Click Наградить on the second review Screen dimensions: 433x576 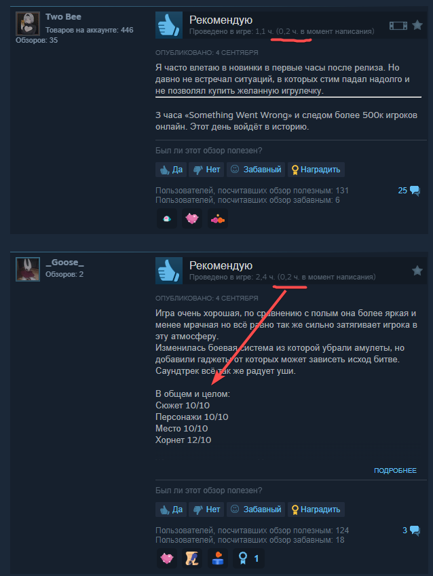(x=316, y=510)
